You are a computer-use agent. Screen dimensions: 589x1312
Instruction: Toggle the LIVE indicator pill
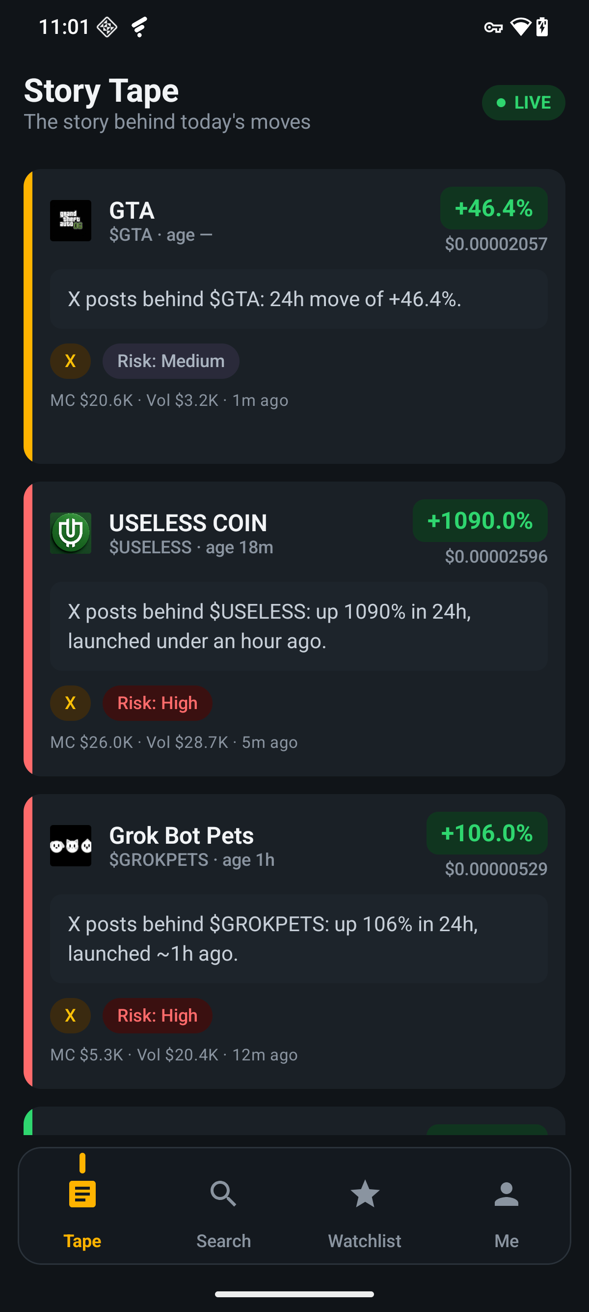pyautogui.click(x=523, y=102)
